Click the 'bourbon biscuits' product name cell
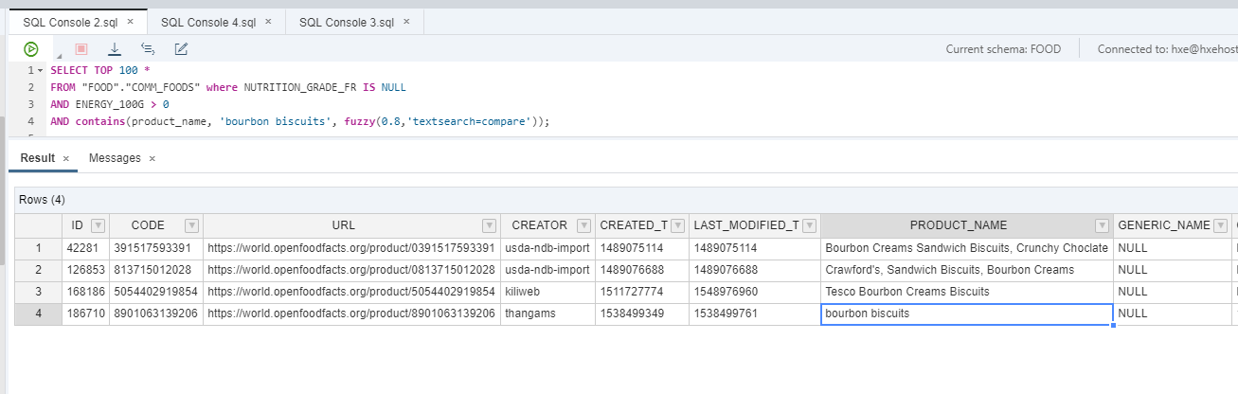1238x394 pixels. (x=966, y=313)
